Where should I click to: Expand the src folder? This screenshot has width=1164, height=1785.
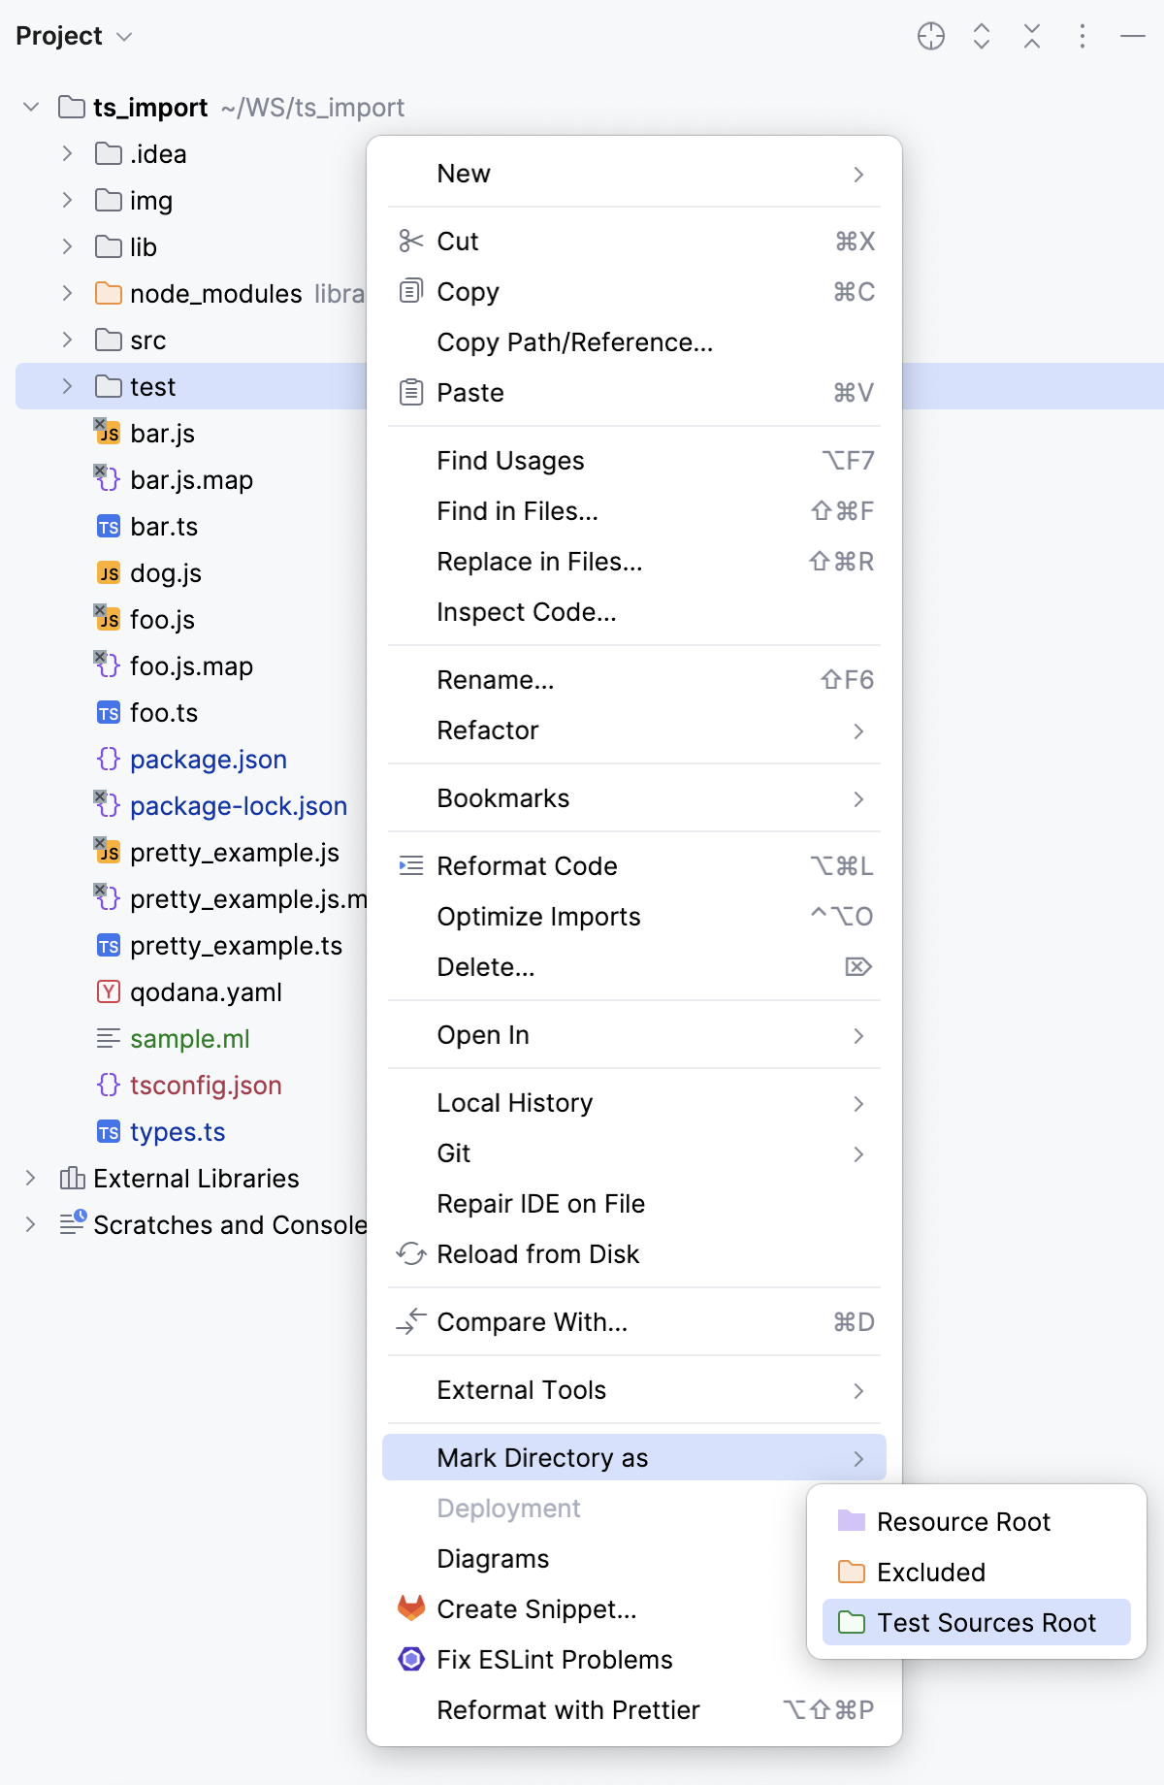click(x=67, y=340)
